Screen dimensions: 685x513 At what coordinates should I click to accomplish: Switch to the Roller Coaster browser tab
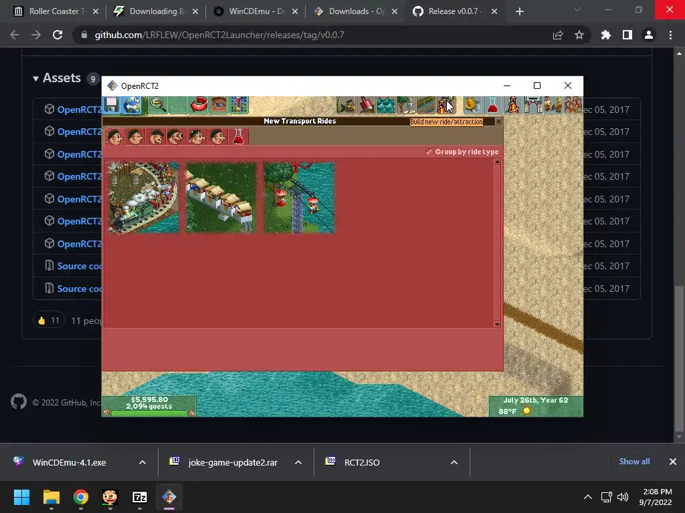coord(55,11)
